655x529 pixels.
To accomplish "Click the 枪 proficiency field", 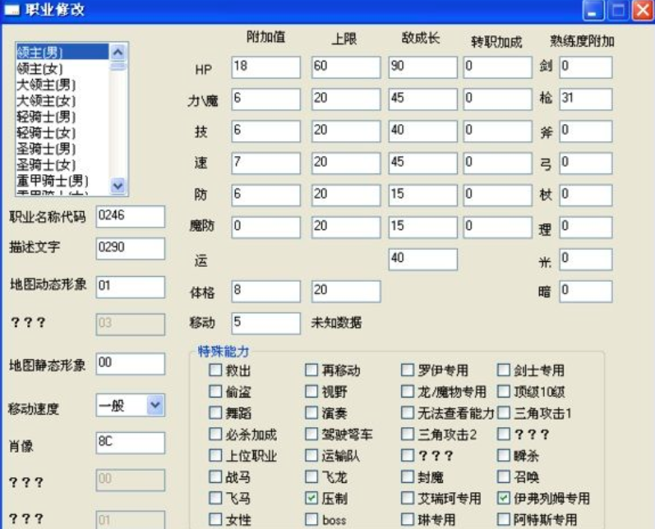I will (586, 99).
